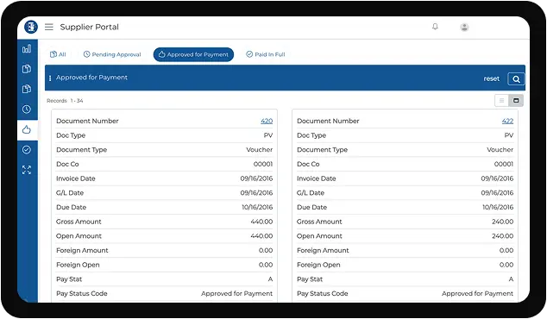The height and width of the screenshot is (319, 547).
Task: Open the third sidebar documents icon
Action: (x=27, y=89)
